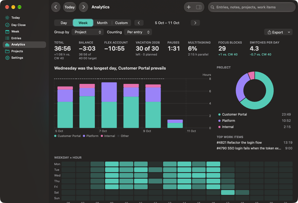Click the Export button

(x=275, y=32)
